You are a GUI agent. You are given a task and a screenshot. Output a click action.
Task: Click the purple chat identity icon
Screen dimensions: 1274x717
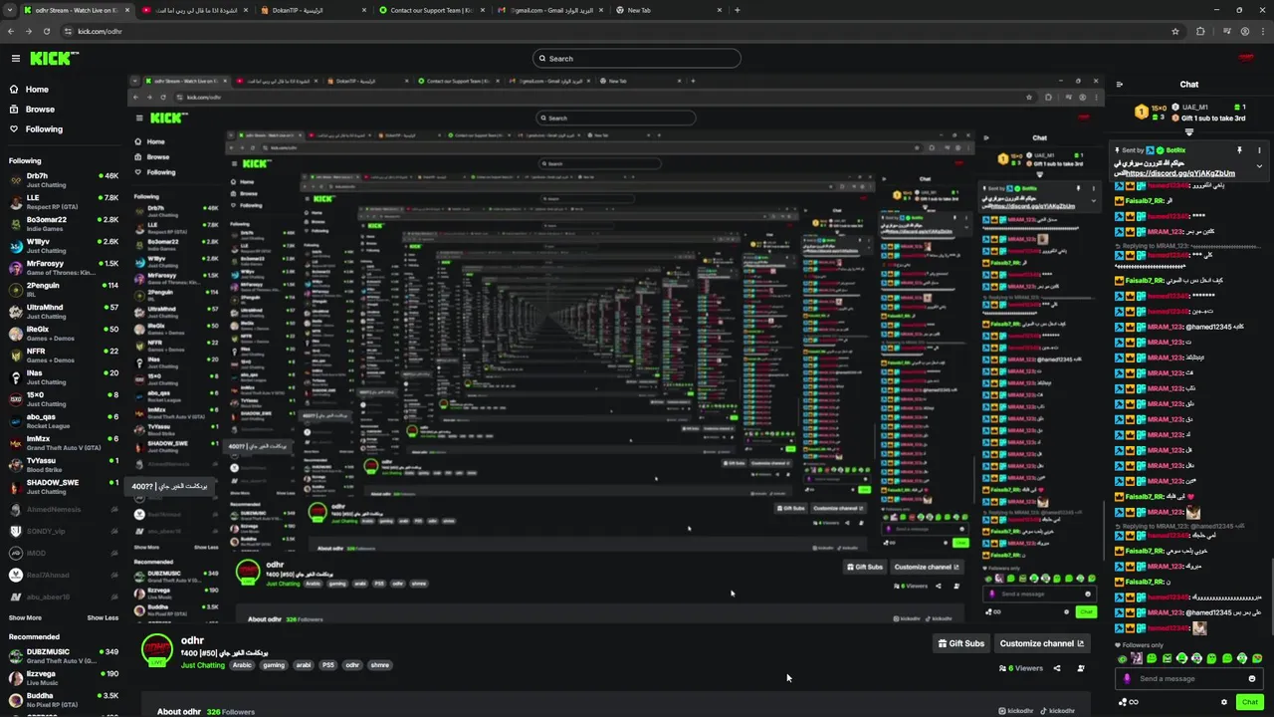(1127, 679)
